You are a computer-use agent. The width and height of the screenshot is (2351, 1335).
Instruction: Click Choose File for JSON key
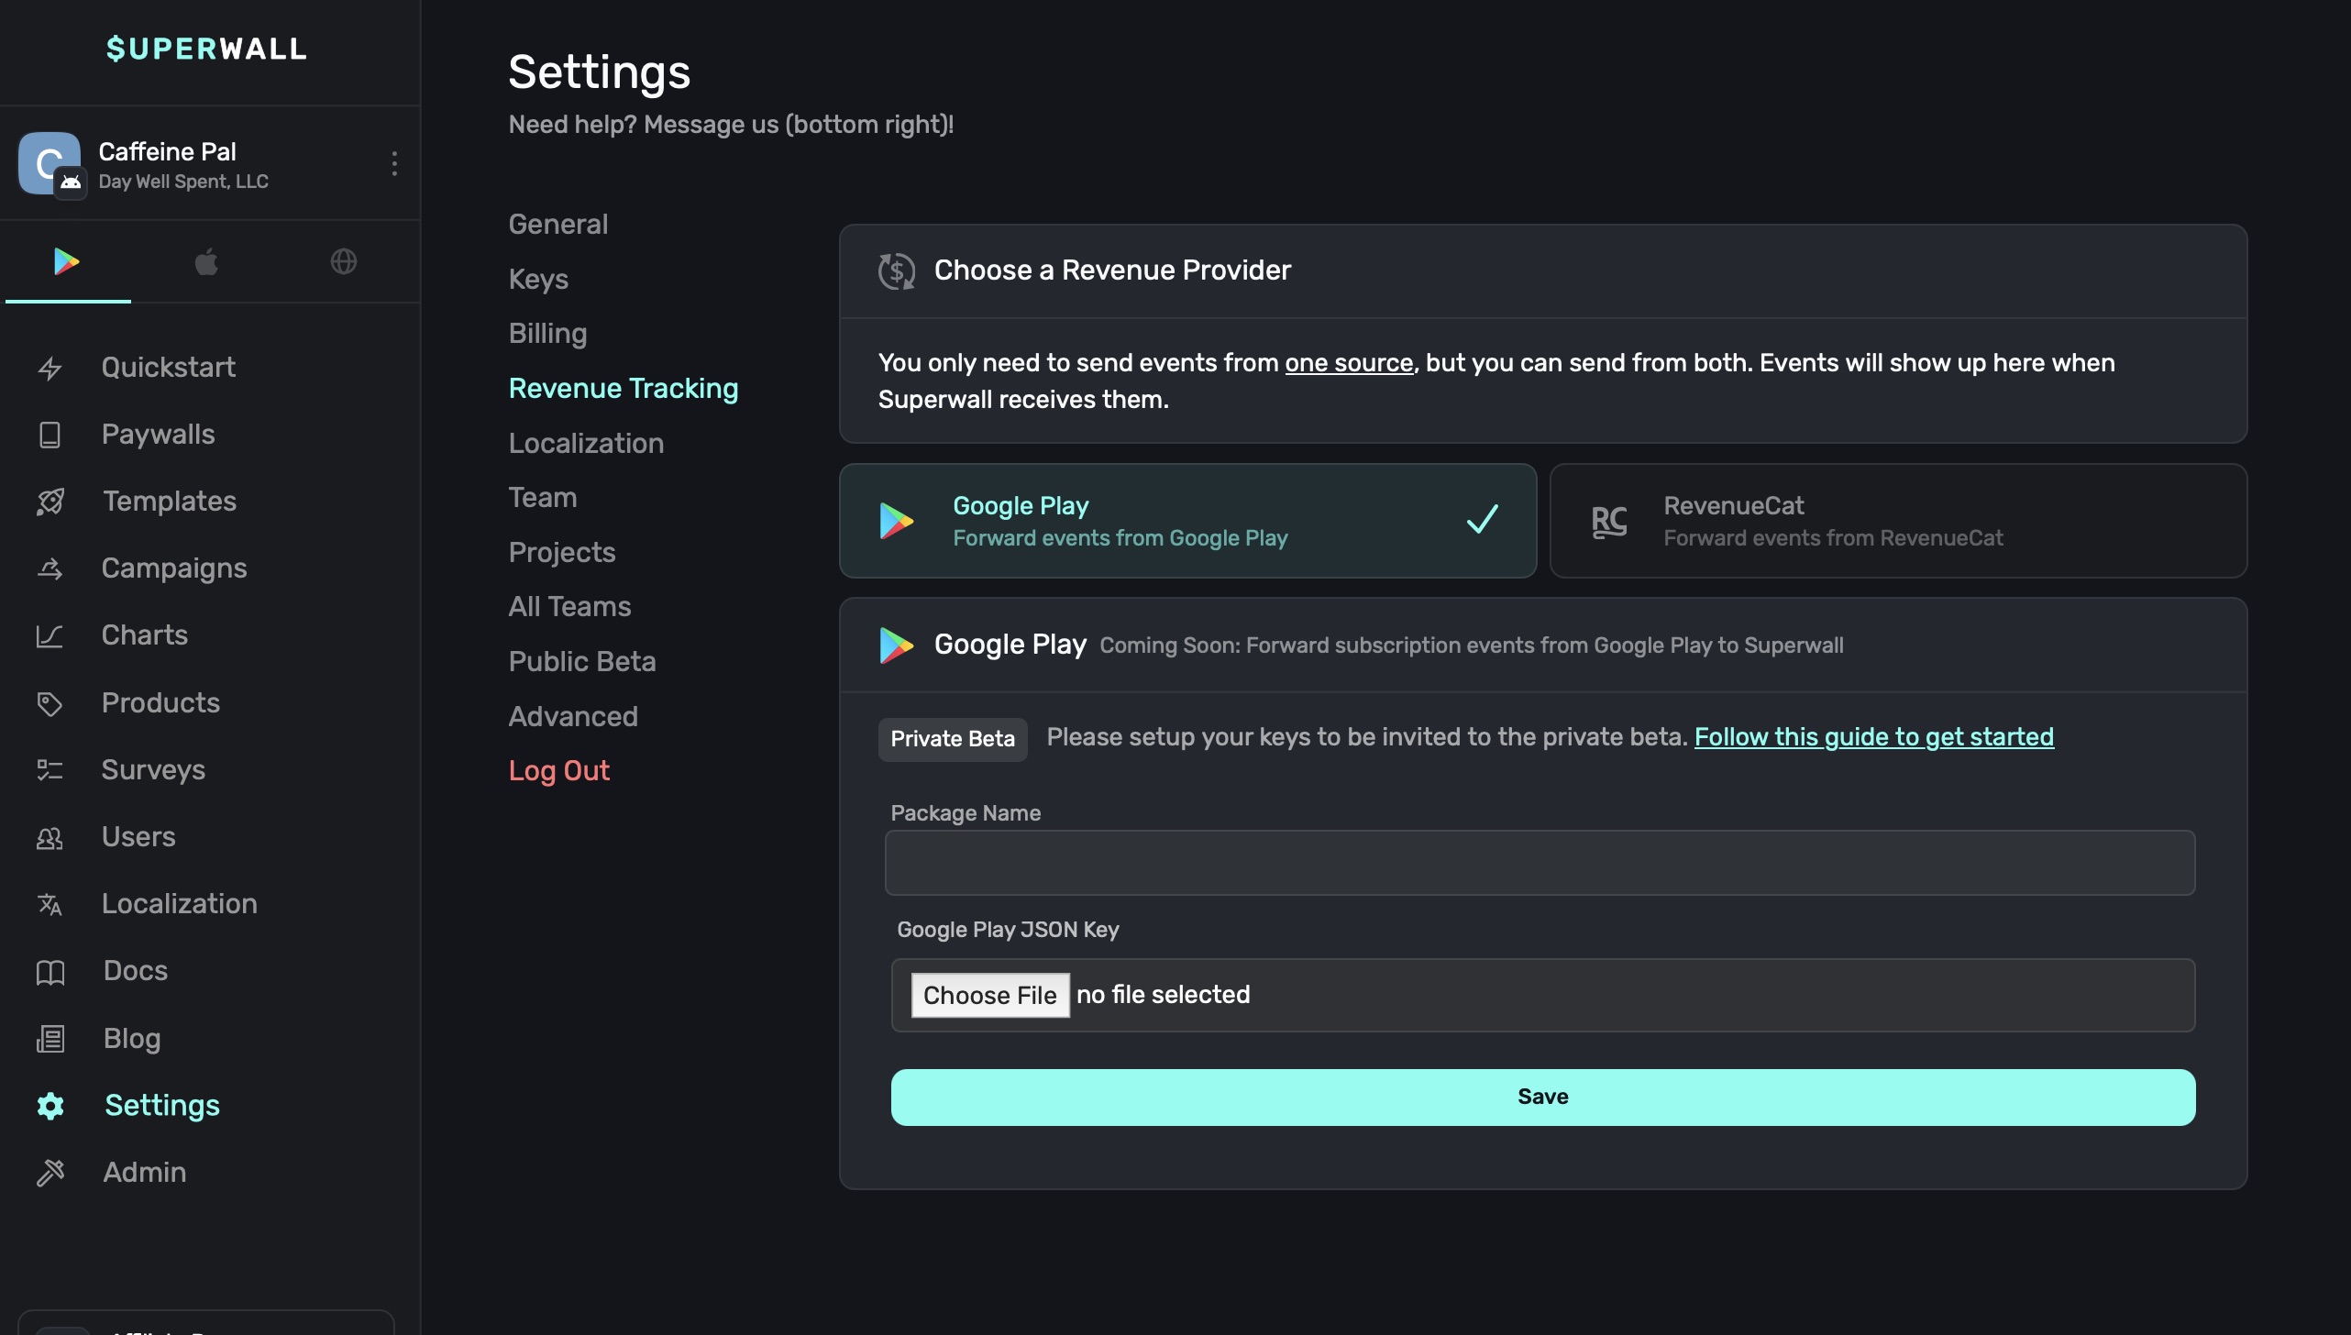tap(989, 996)
